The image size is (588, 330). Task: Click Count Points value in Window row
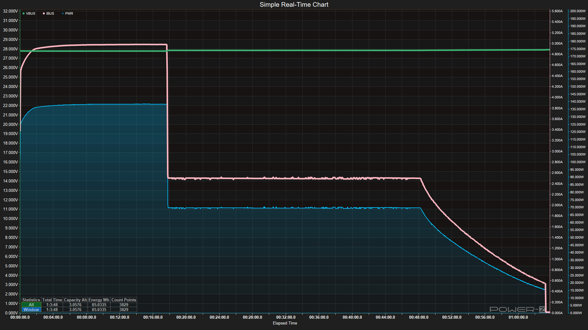(x=124, y=310)
